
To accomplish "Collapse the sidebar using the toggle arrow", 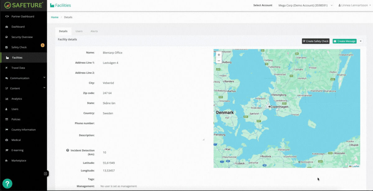I will point(45,174).
